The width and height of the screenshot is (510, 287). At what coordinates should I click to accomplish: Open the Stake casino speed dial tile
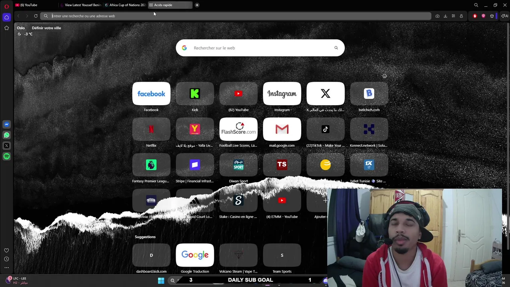238,201
